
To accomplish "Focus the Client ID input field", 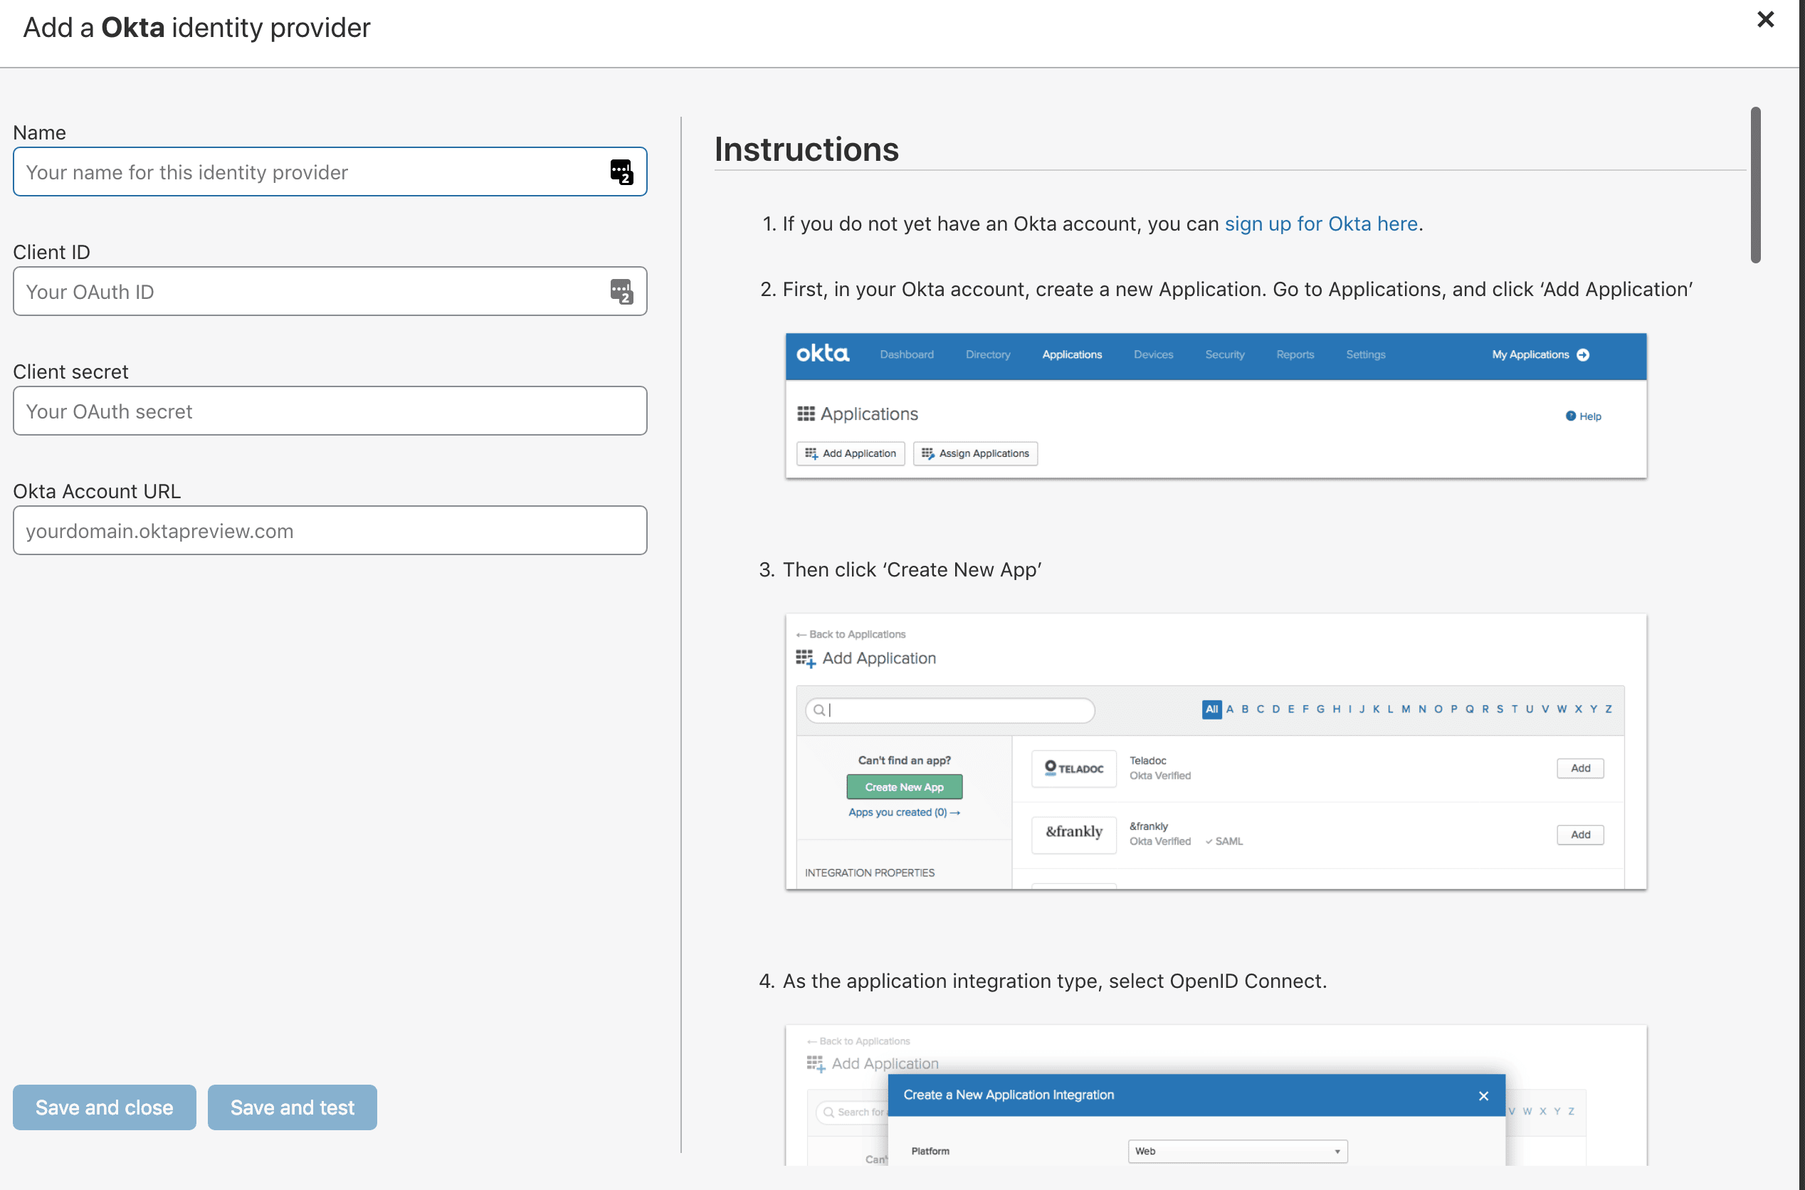I will (x=330, y=291).
